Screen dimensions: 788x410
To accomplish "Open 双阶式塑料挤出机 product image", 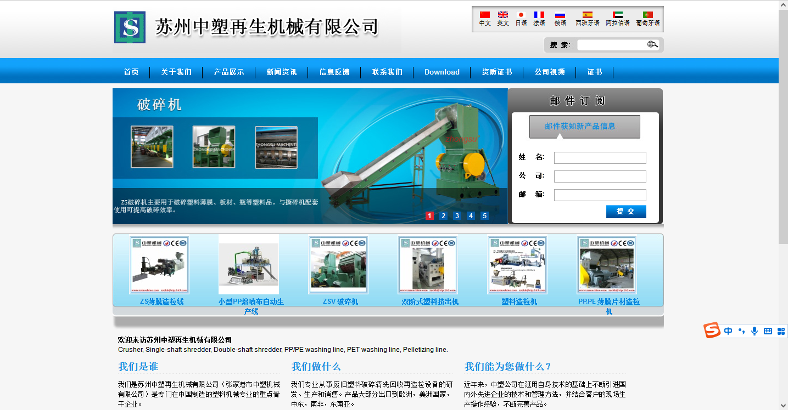I will click(x=428, y=265).
